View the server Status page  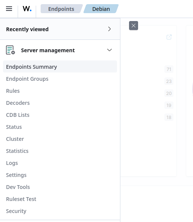[x=14, y=127]
